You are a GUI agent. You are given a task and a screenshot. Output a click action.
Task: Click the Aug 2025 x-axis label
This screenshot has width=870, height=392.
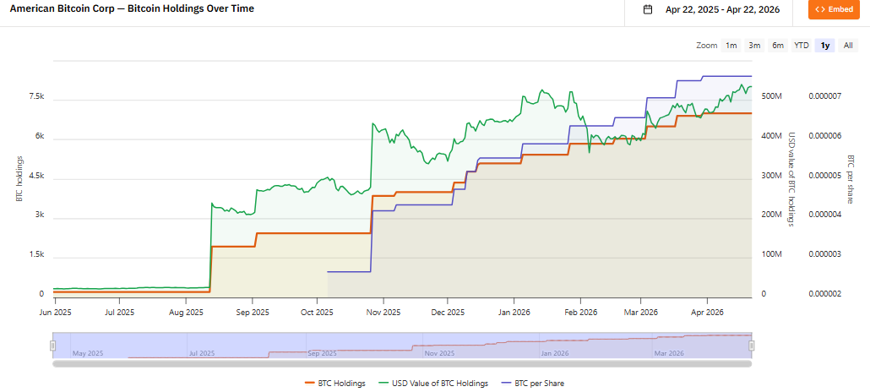186,313
